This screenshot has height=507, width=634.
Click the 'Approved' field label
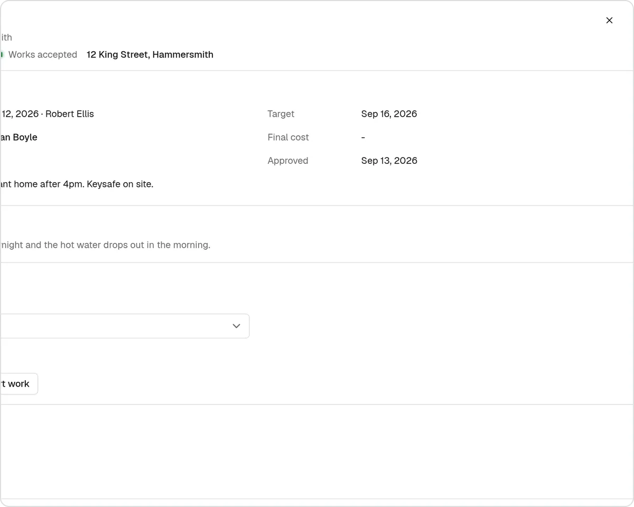288,161
